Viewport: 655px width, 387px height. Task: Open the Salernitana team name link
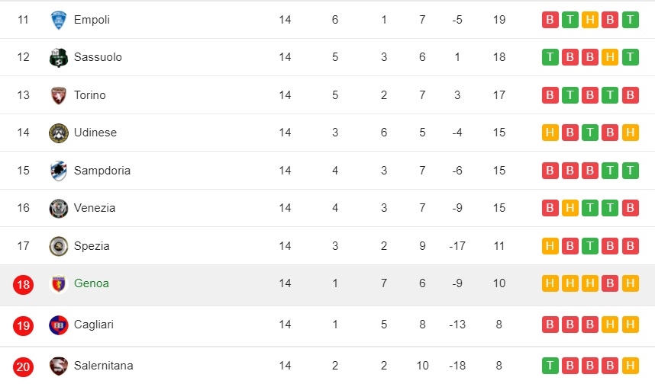104,366
